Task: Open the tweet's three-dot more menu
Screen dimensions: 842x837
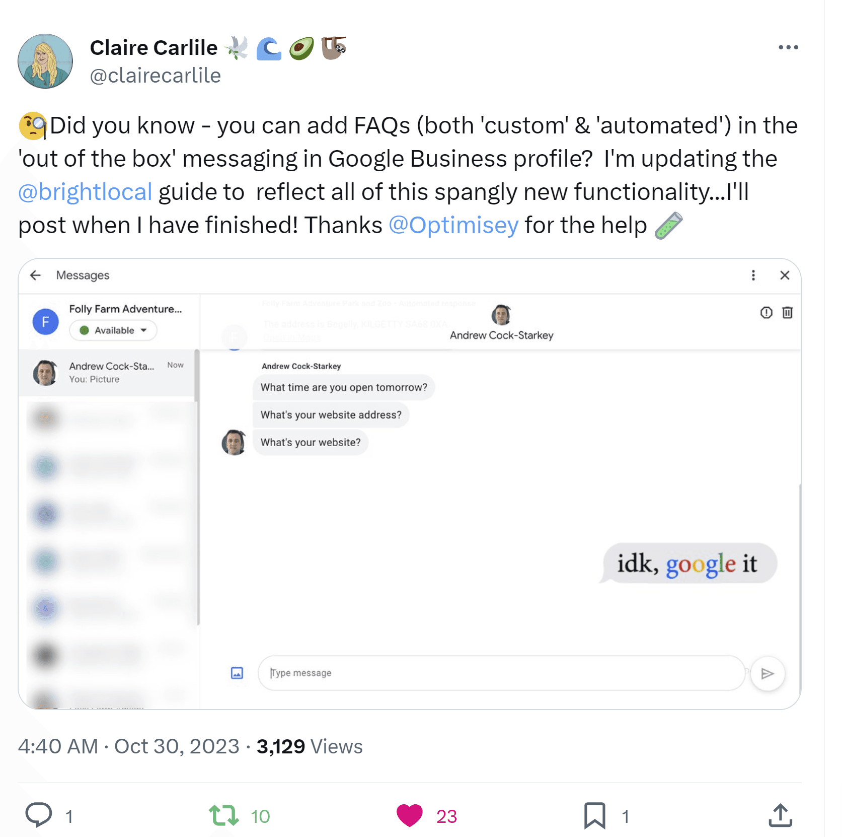Action: pos(788,47)
